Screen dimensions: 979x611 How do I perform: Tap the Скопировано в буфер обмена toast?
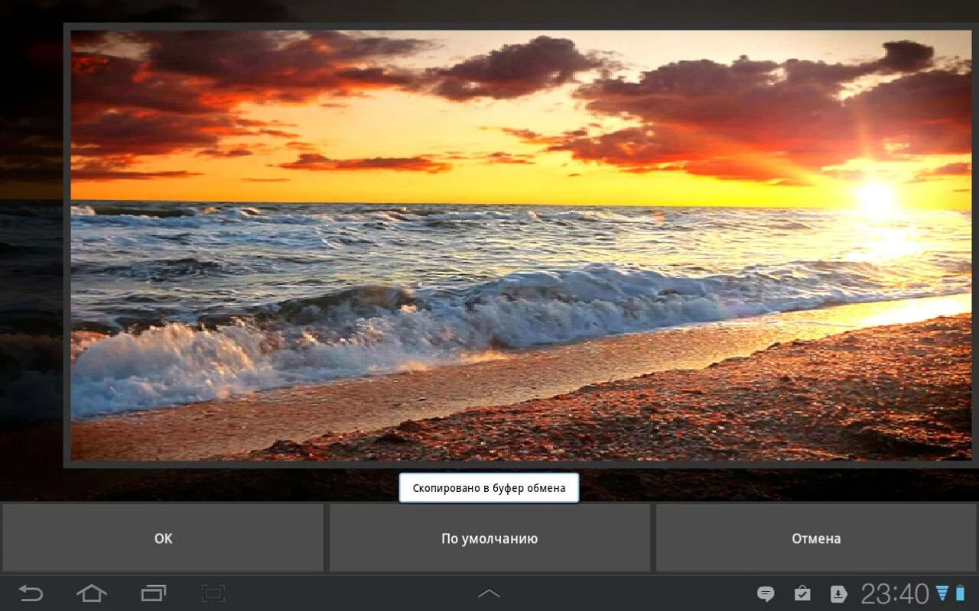pyautogui.click(x=489, y=488)
